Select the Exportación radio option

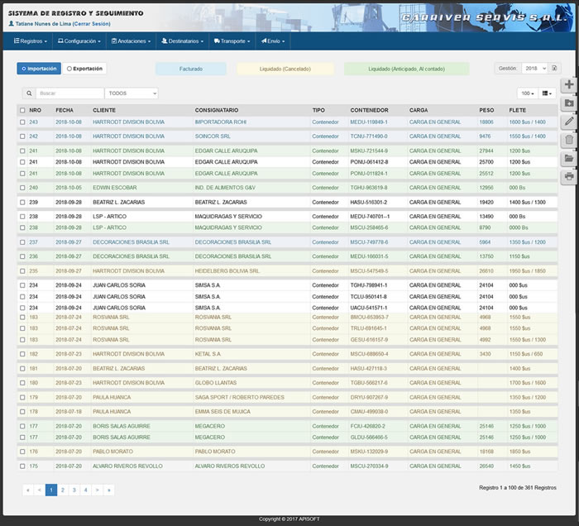(84, 69)
